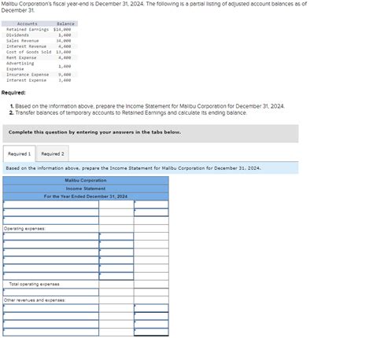Click the Retained Earnings balance value
Image resolution: width=373 pixels, height=338 pixels.
[x=62, y=29]
